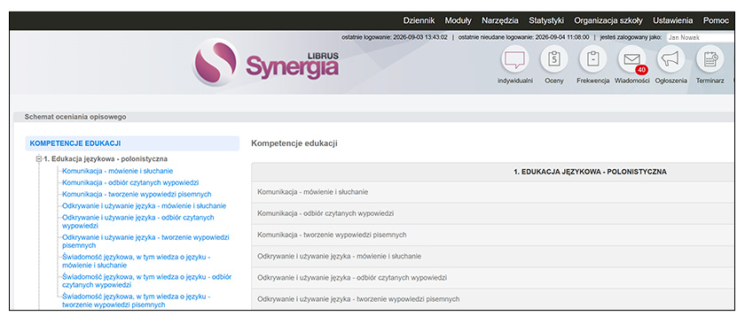
Task: Open tree link Komunikacja - odbiór czytanych wypowiedzi
Action: [x=130, y=182]
